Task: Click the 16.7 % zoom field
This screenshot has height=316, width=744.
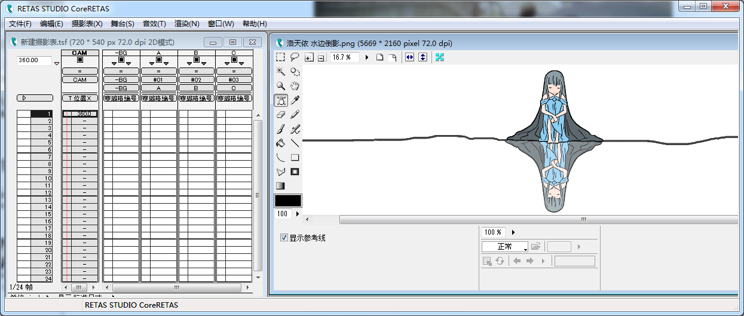Action: 344,57
